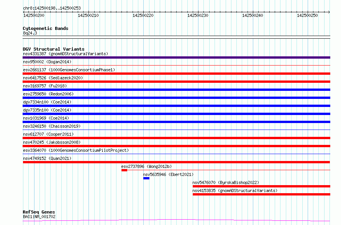Click the blue bar under dgv7334n100

176,106
